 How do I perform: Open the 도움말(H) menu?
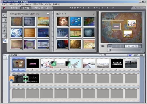[56, 4]
